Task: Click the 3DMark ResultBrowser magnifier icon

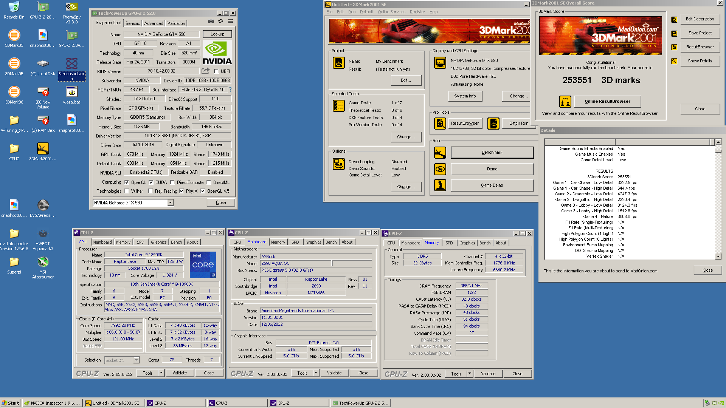Action: [440, 123]
